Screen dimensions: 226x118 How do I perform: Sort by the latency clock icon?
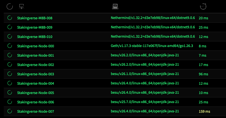tap(203, 7)
